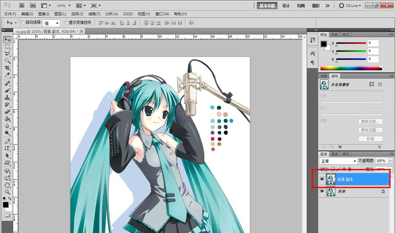The height and width of the screenshot is (233, 396).
Task: Enable the 显示变换控件 checkbox
Action: 66,23
